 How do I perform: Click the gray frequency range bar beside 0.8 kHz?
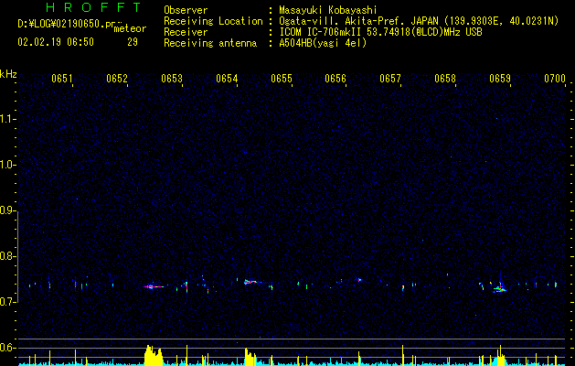pyautogui.click(x=17, y=256)
